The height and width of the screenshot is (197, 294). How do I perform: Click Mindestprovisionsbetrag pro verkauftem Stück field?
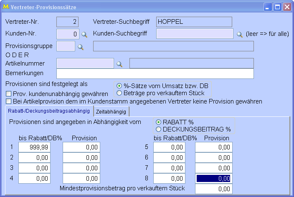pos(214,189)
